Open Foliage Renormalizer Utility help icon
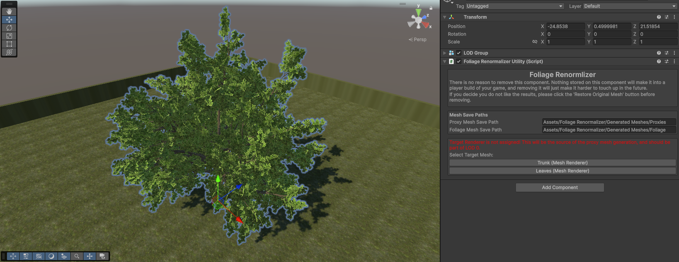This screenshot has height=262, width=679. [659, 61]
